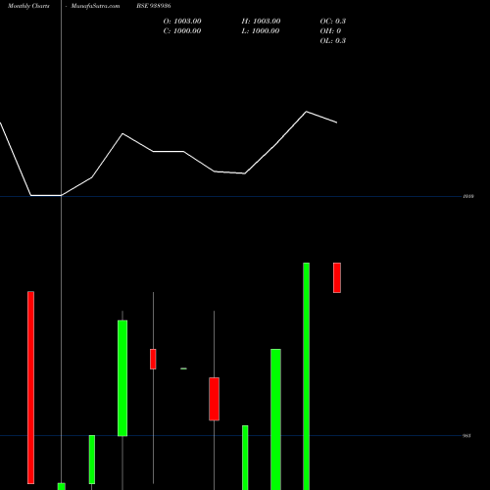Click the OL: 0.3 reading
The height and width of the screenshot is (490, 490).
coord(333,41)
